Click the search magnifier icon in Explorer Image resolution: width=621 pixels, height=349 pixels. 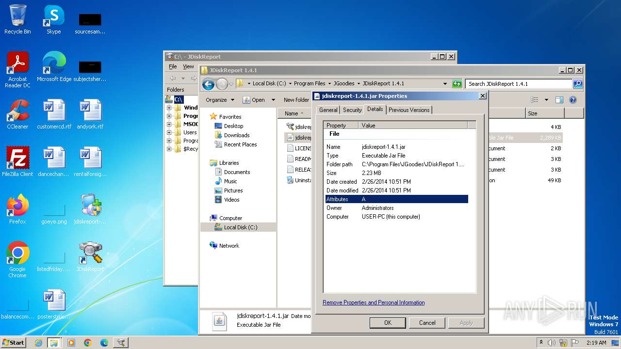pos(577,84)
